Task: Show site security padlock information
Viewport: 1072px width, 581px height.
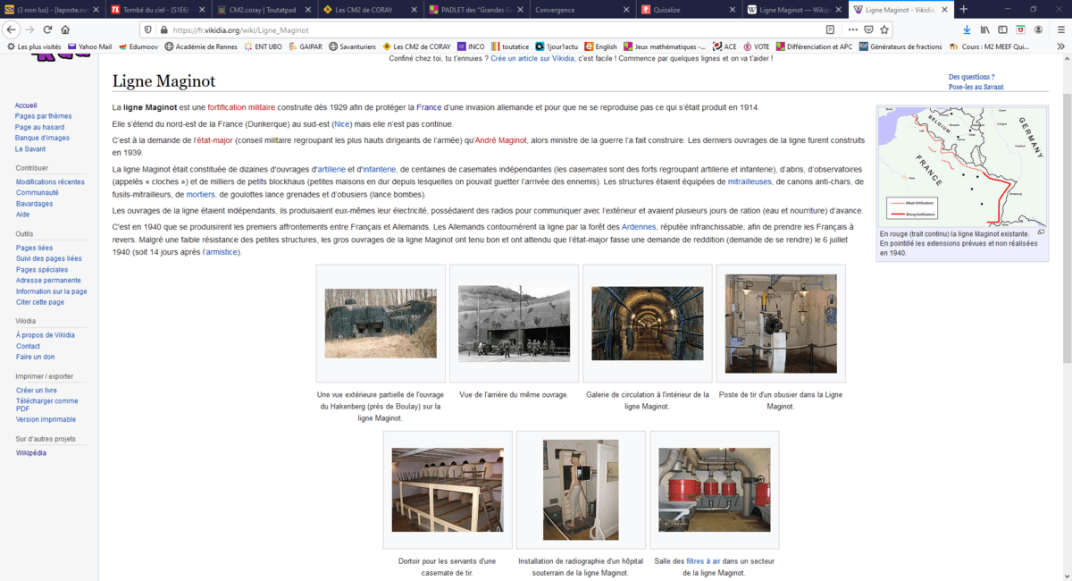Action: (x=163, y=29)
